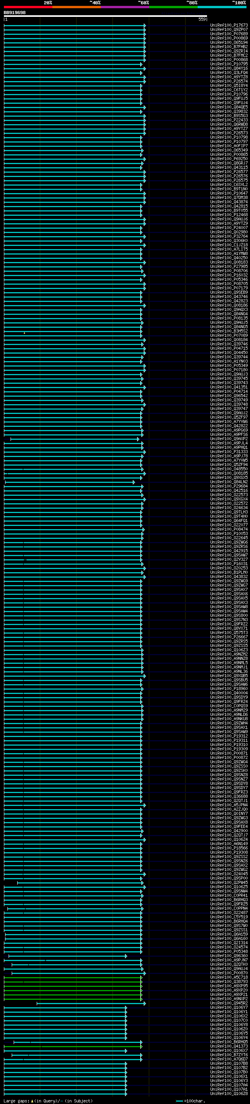The width and height of the screenshot is (250, 1104).
Task: Click green alignment bar for UniRef100_A9XP21
Action: [x=73, y=995]
